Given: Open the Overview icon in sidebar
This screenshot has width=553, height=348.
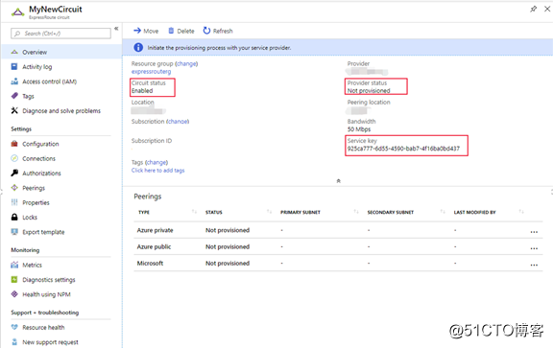Looking at the screenshot, I should click(14, 52).
